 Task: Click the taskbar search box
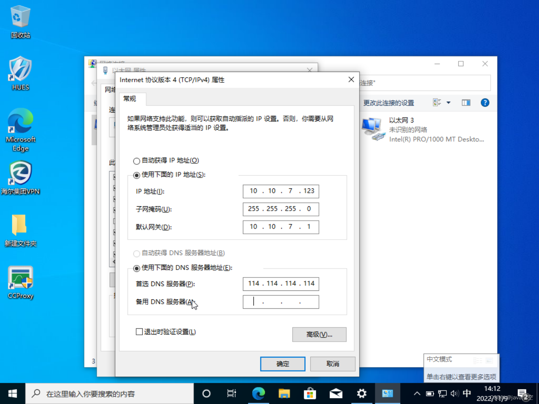(109, 394)
